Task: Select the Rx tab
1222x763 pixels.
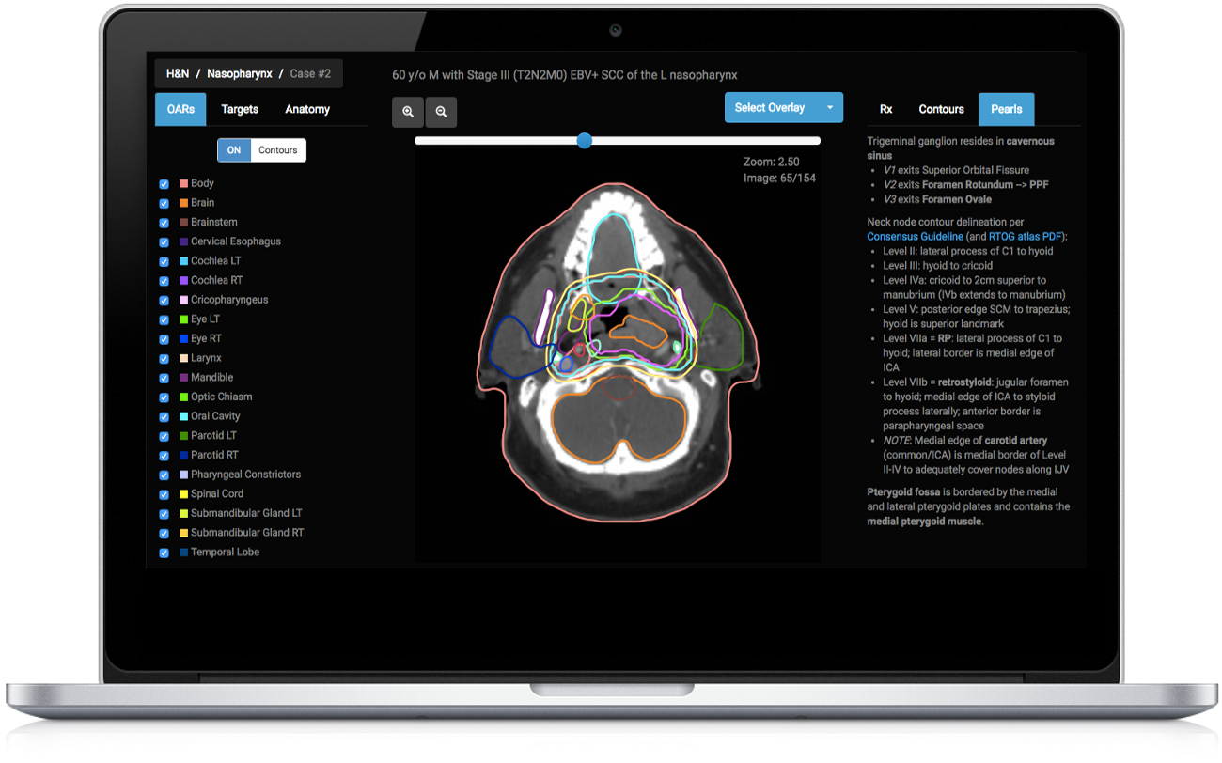Action: (885, 109)
